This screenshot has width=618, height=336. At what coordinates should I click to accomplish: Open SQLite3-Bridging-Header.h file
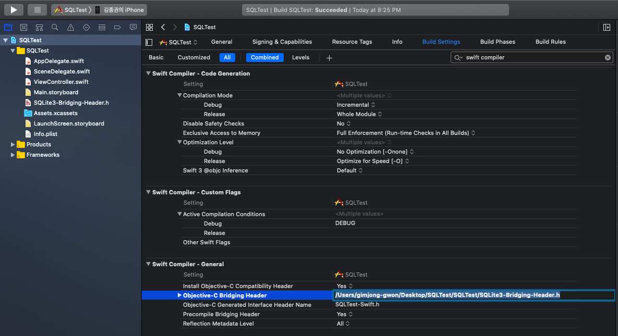(71, 103)
